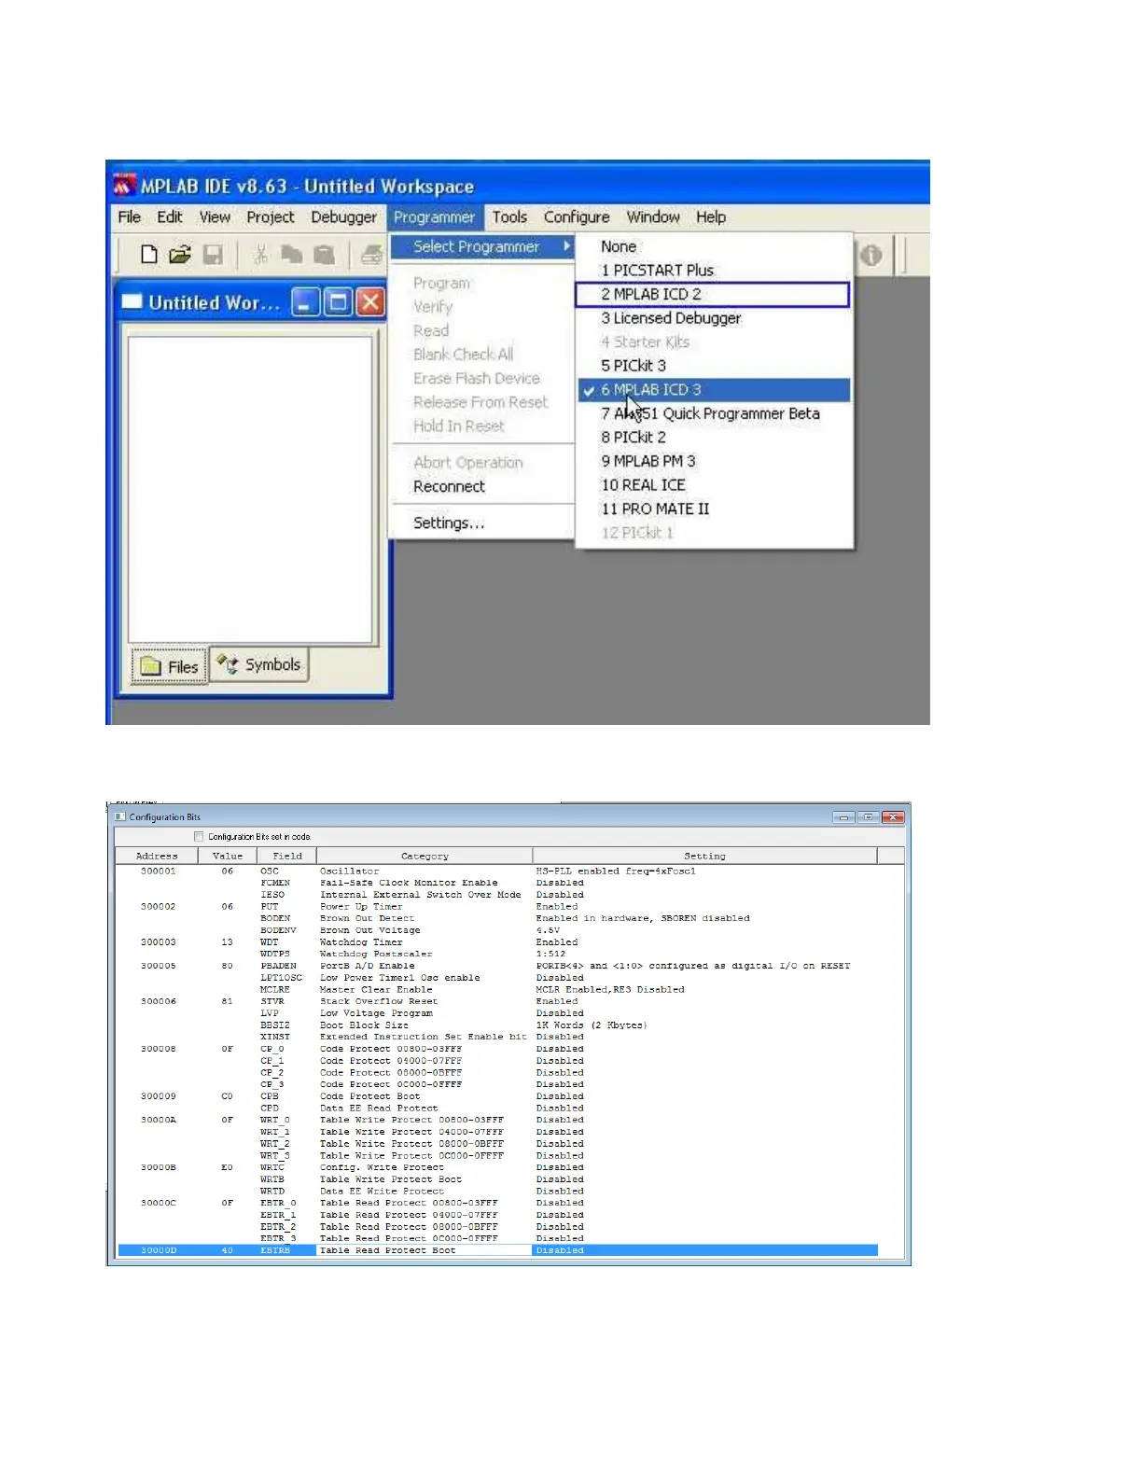
Task: Click the Configuration Bits window title icon
Action: (120, 816)
